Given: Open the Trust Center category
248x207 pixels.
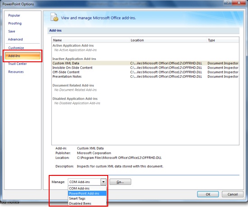Looking at the screenshot, I should pyautogui.click(x=18, y=64).
